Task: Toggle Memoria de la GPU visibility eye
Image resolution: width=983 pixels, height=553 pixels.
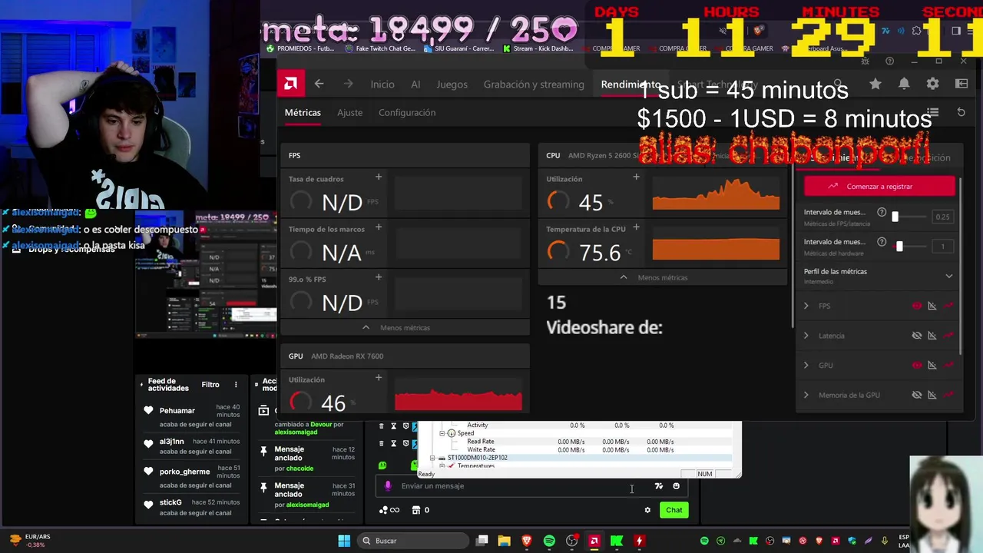Action: pyautogui.click(x=916, y=395)
